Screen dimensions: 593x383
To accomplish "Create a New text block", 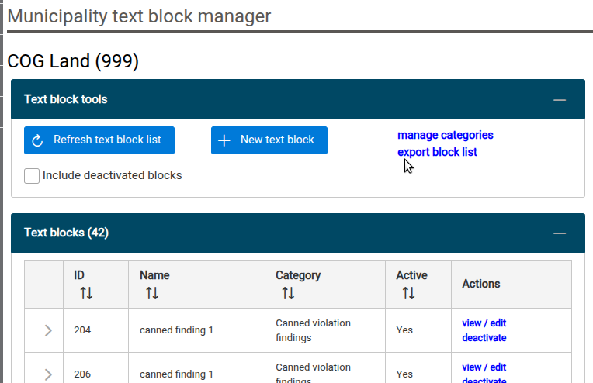I will pyautogui.click(x=269, y=140).
